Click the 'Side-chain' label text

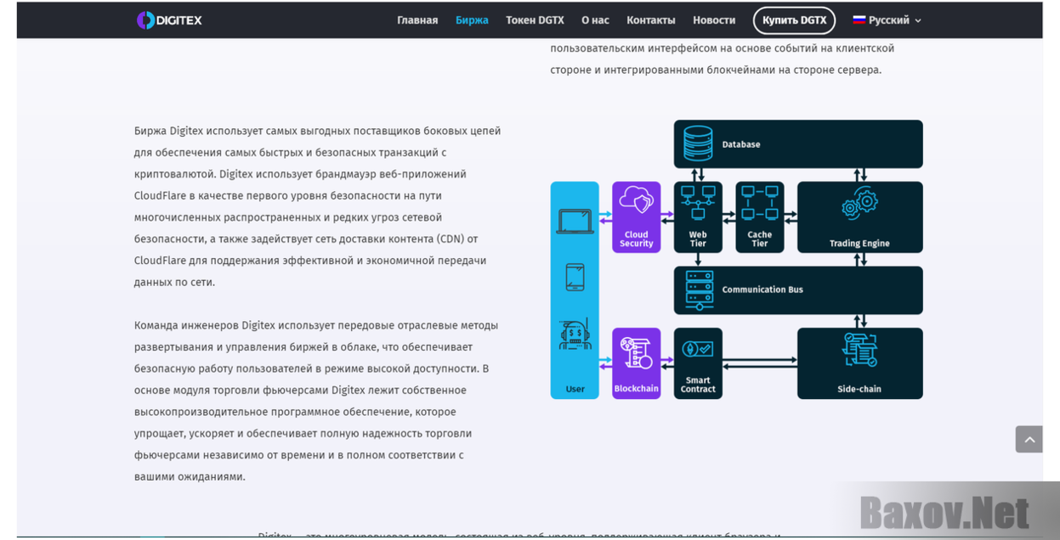point(859,389)
